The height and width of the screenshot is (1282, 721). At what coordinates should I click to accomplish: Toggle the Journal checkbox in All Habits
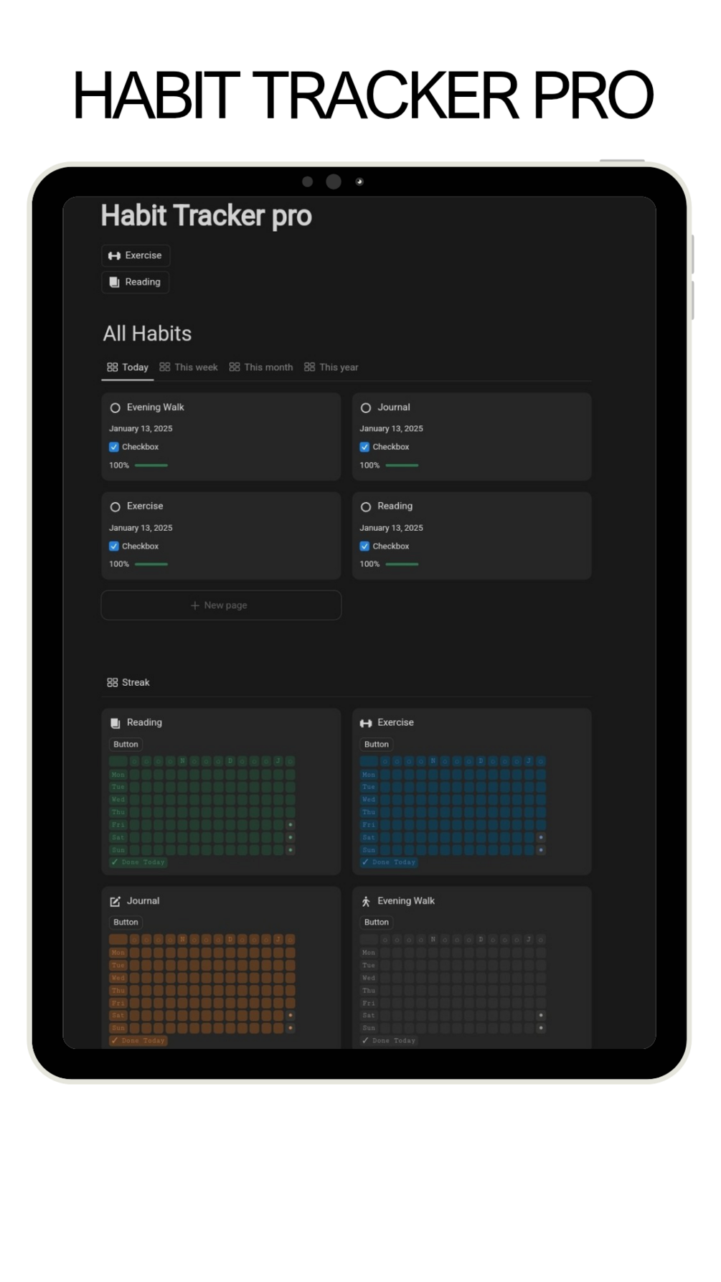coord(364,447)
